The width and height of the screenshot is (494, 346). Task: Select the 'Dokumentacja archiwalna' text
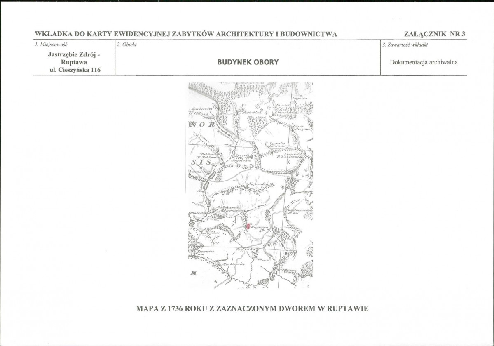point(424,62)
